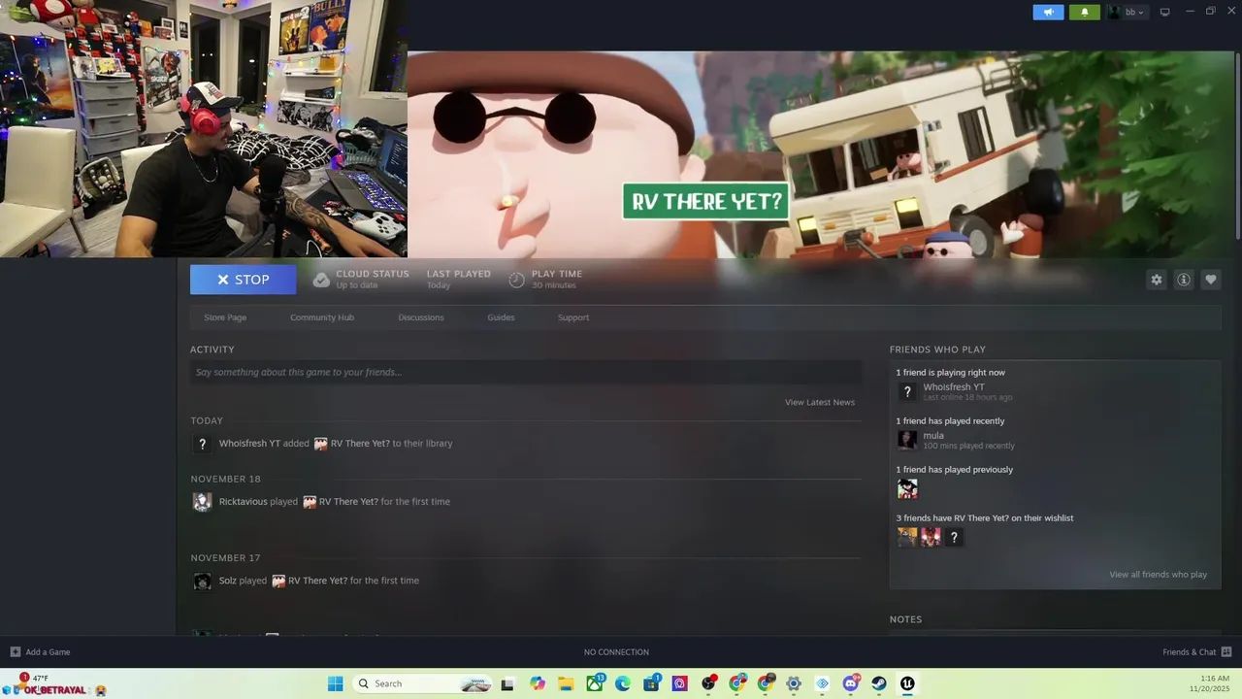
Task: Open blue diamond app on taskbar
Action: (823, 683)
